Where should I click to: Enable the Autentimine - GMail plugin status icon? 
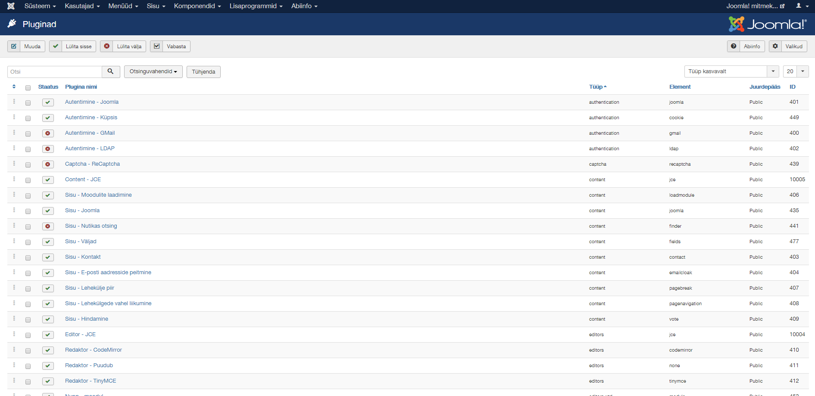click(x=48, y=133)
